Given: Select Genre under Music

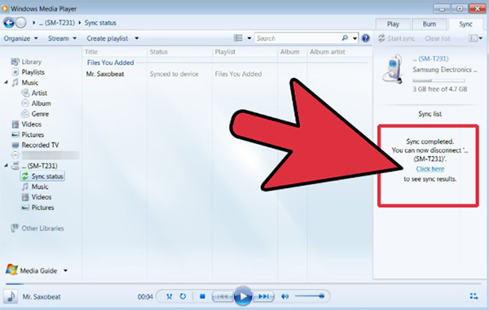Looking at the screenshot, I should [x=35, y=114].
